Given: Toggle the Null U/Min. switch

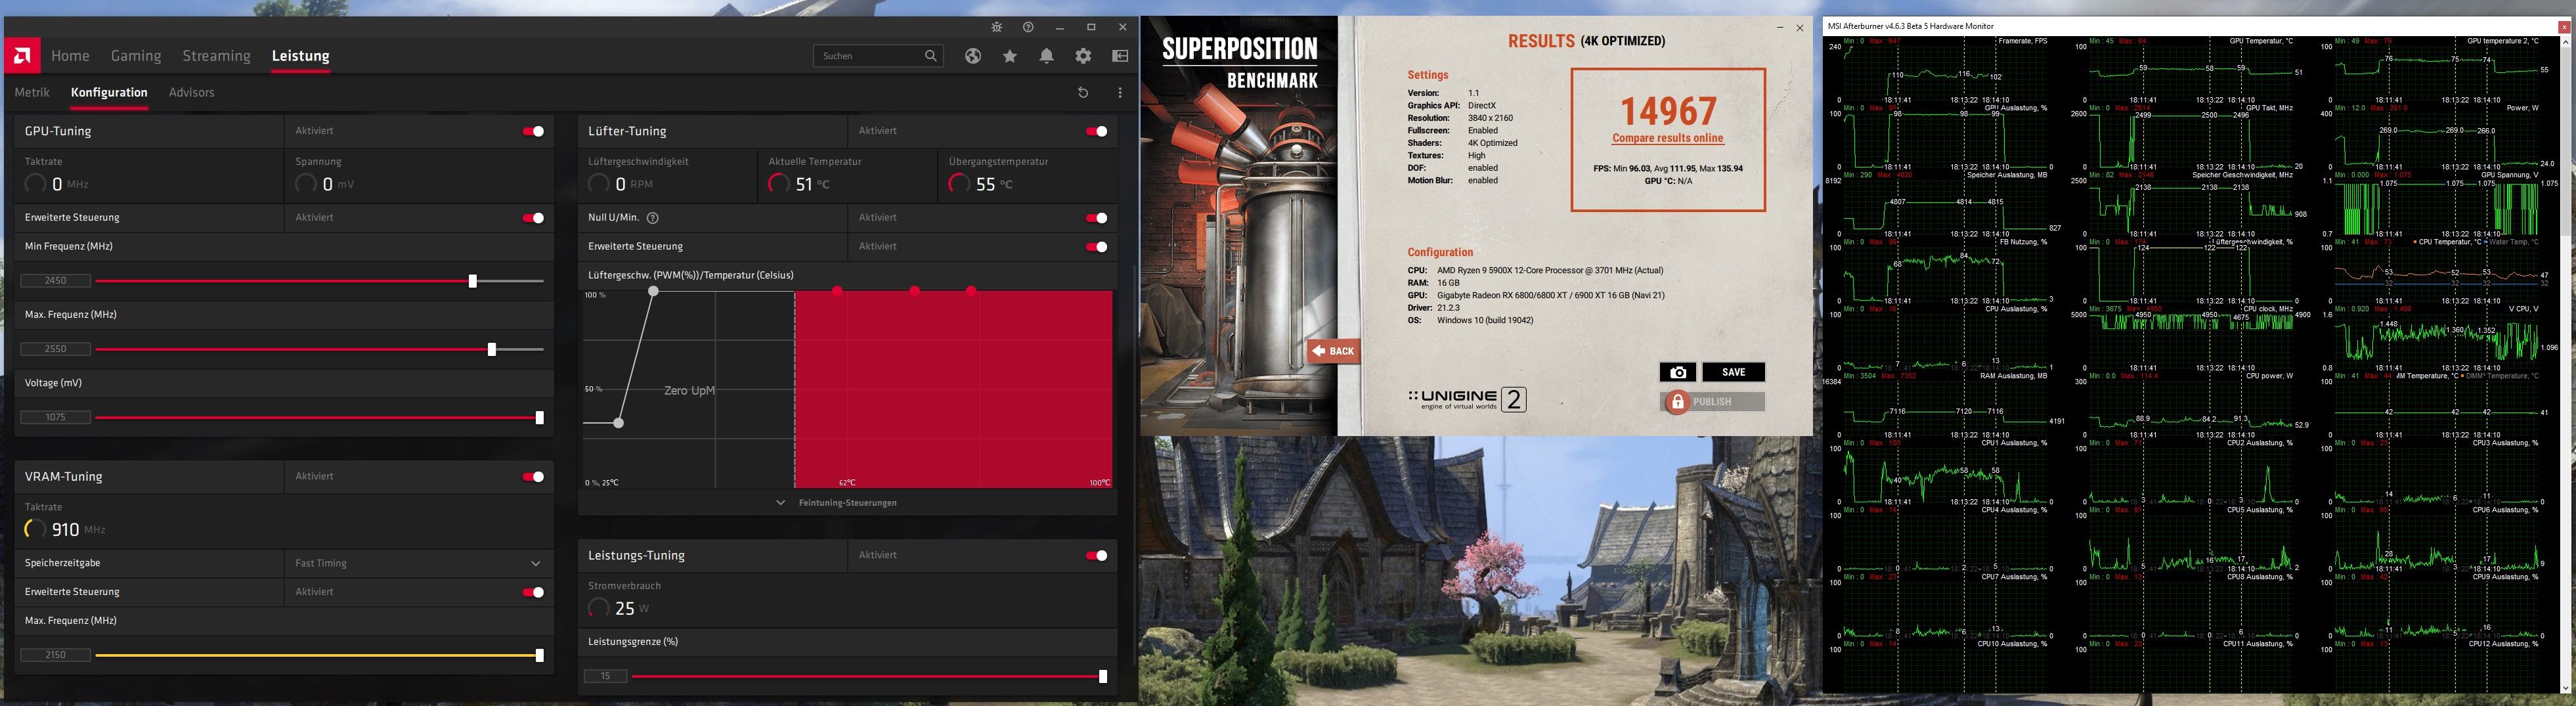Looking at the screenshot, I should [x=1097, y=218].
